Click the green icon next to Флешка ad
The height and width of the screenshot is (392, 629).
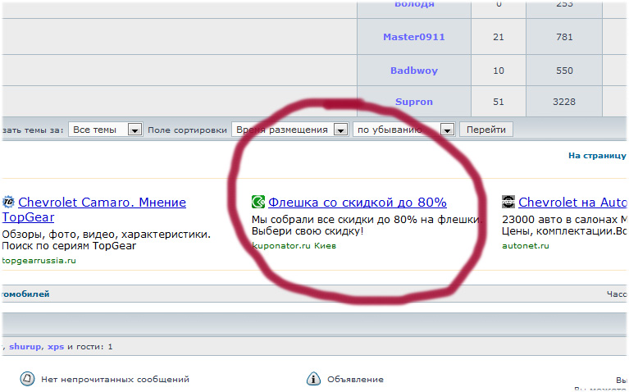258,203
